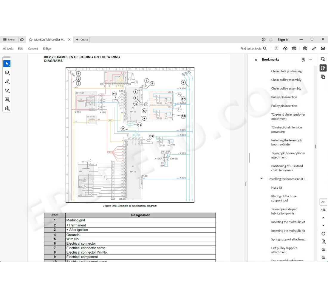Click the Create new tab button

coord(82,39)
